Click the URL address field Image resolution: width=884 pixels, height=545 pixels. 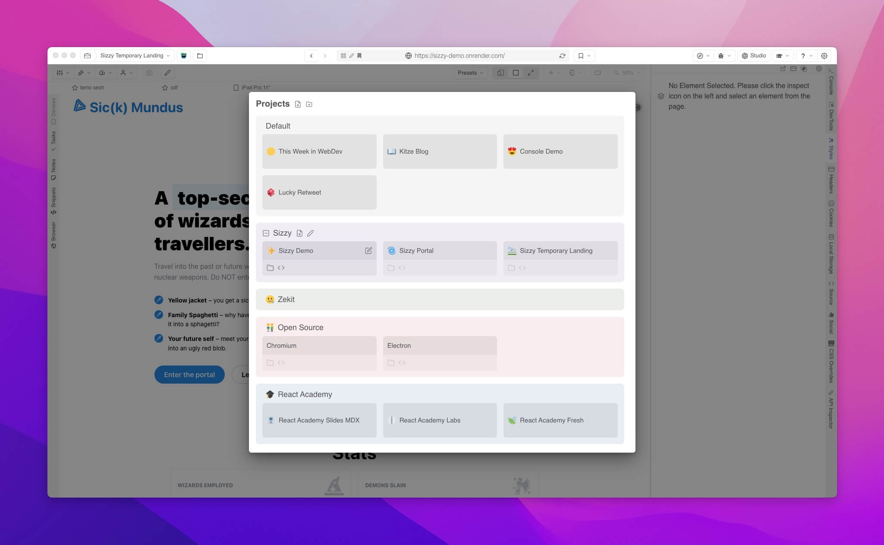pos(459,56)
